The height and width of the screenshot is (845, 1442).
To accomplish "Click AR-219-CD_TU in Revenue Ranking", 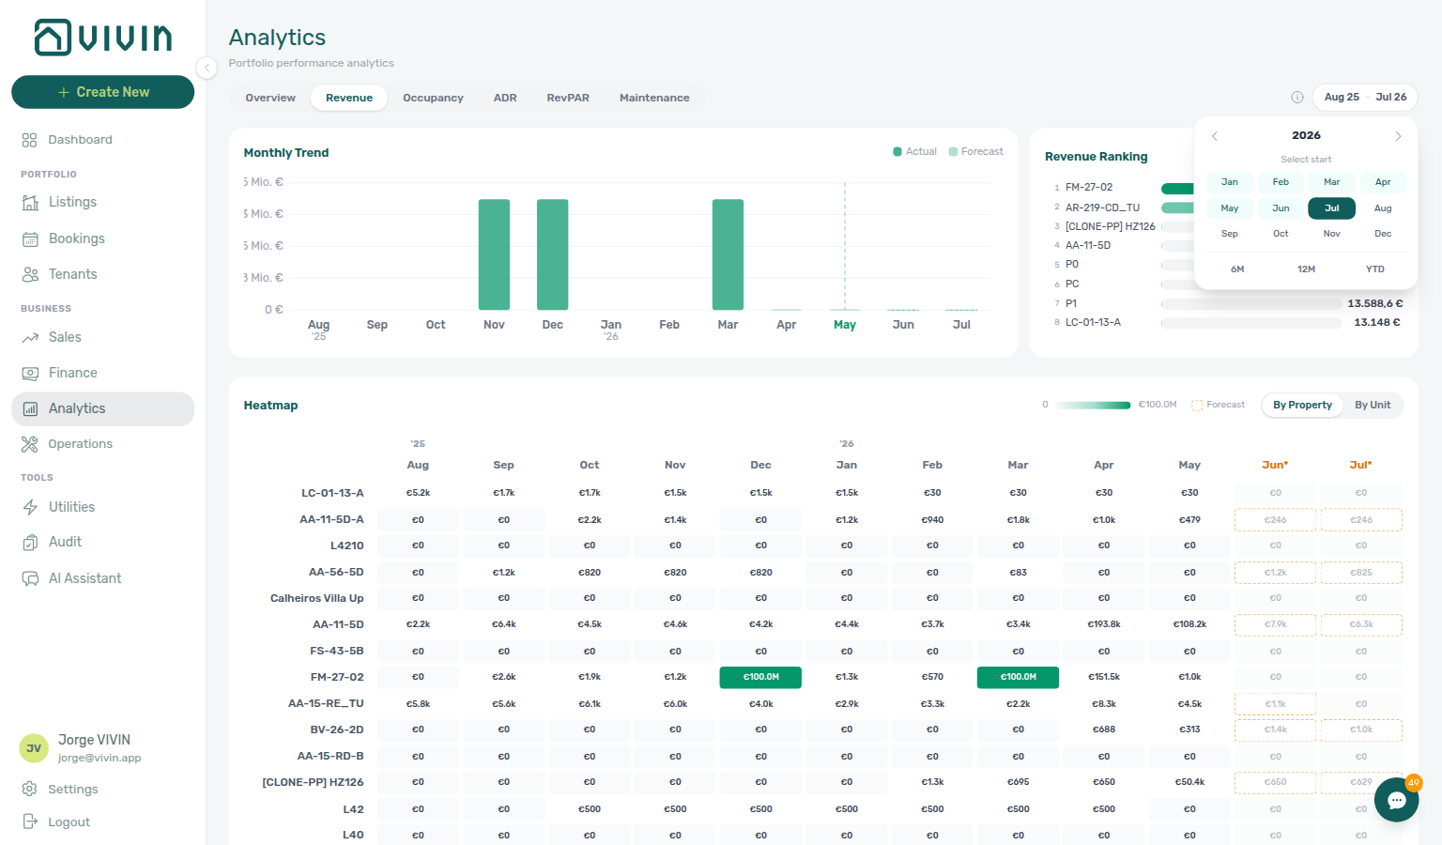I will point(1102,207).
